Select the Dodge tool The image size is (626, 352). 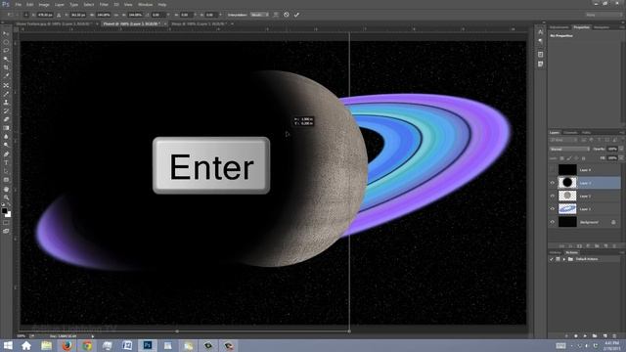click(x=6, y=146)
